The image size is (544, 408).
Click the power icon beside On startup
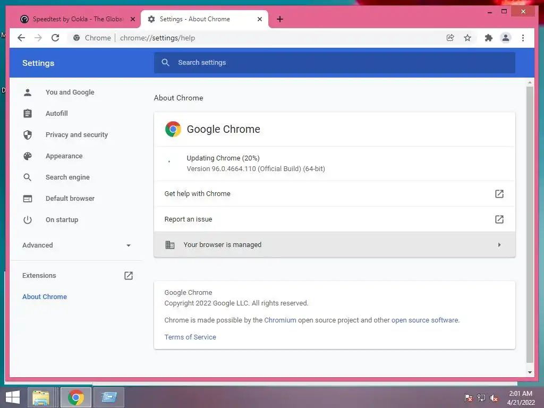click(28, 219)
